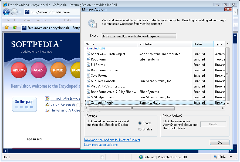
Task: Sort add-ons by Publisher column
Action: [x=165, y=44]
